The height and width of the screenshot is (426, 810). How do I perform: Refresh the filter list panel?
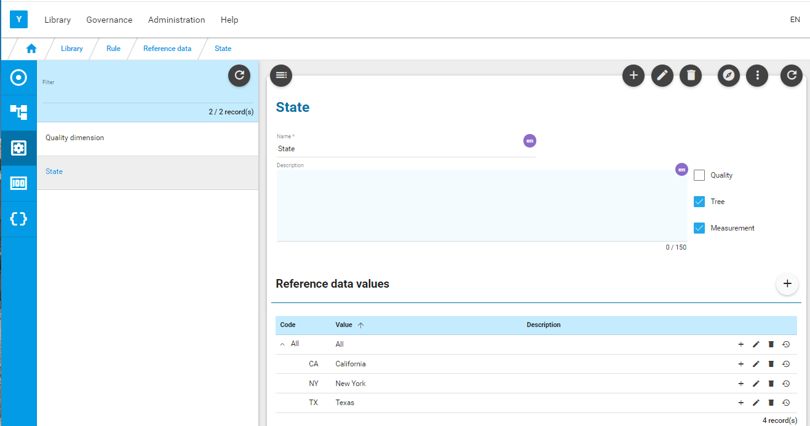(x=239, y=76)
